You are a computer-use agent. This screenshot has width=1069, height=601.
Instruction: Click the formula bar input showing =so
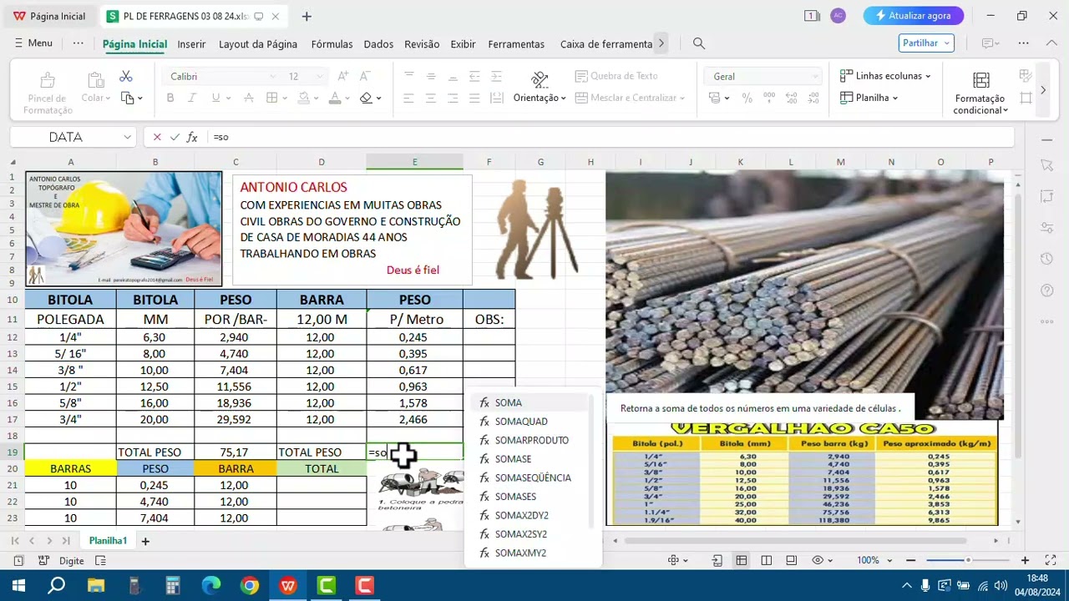610,137
